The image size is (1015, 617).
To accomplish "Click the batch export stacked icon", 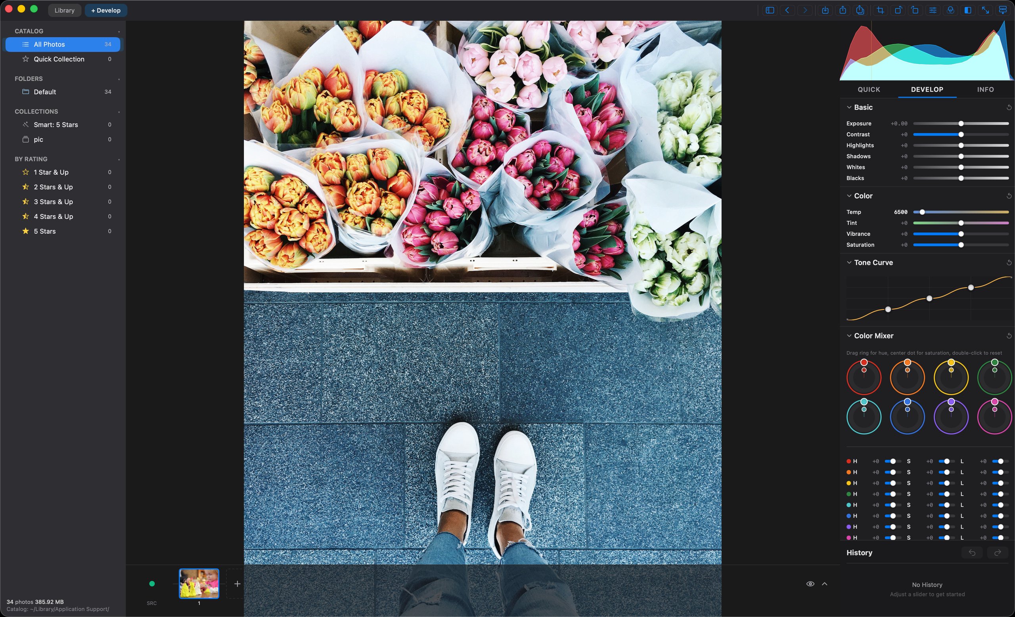I will point(860,10).
